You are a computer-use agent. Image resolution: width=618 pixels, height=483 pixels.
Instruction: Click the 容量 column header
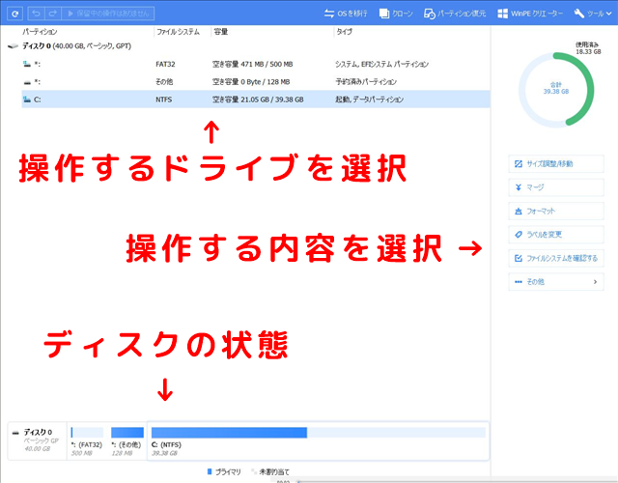click(221, 32)
